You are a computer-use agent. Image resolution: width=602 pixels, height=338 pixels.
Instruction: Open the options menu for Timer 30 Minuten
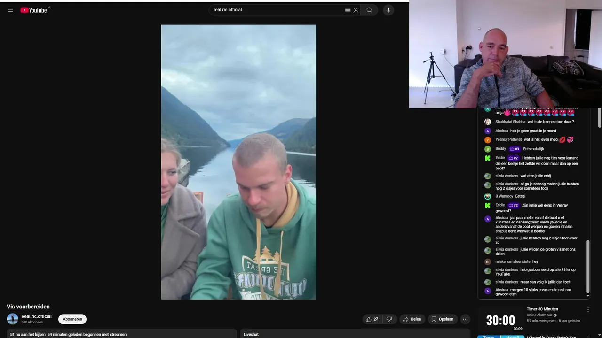point(588,310)
